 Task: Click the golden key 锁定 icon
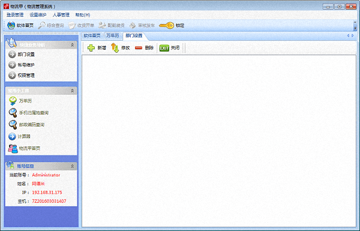pyautogui.click(x=167, y=25)
